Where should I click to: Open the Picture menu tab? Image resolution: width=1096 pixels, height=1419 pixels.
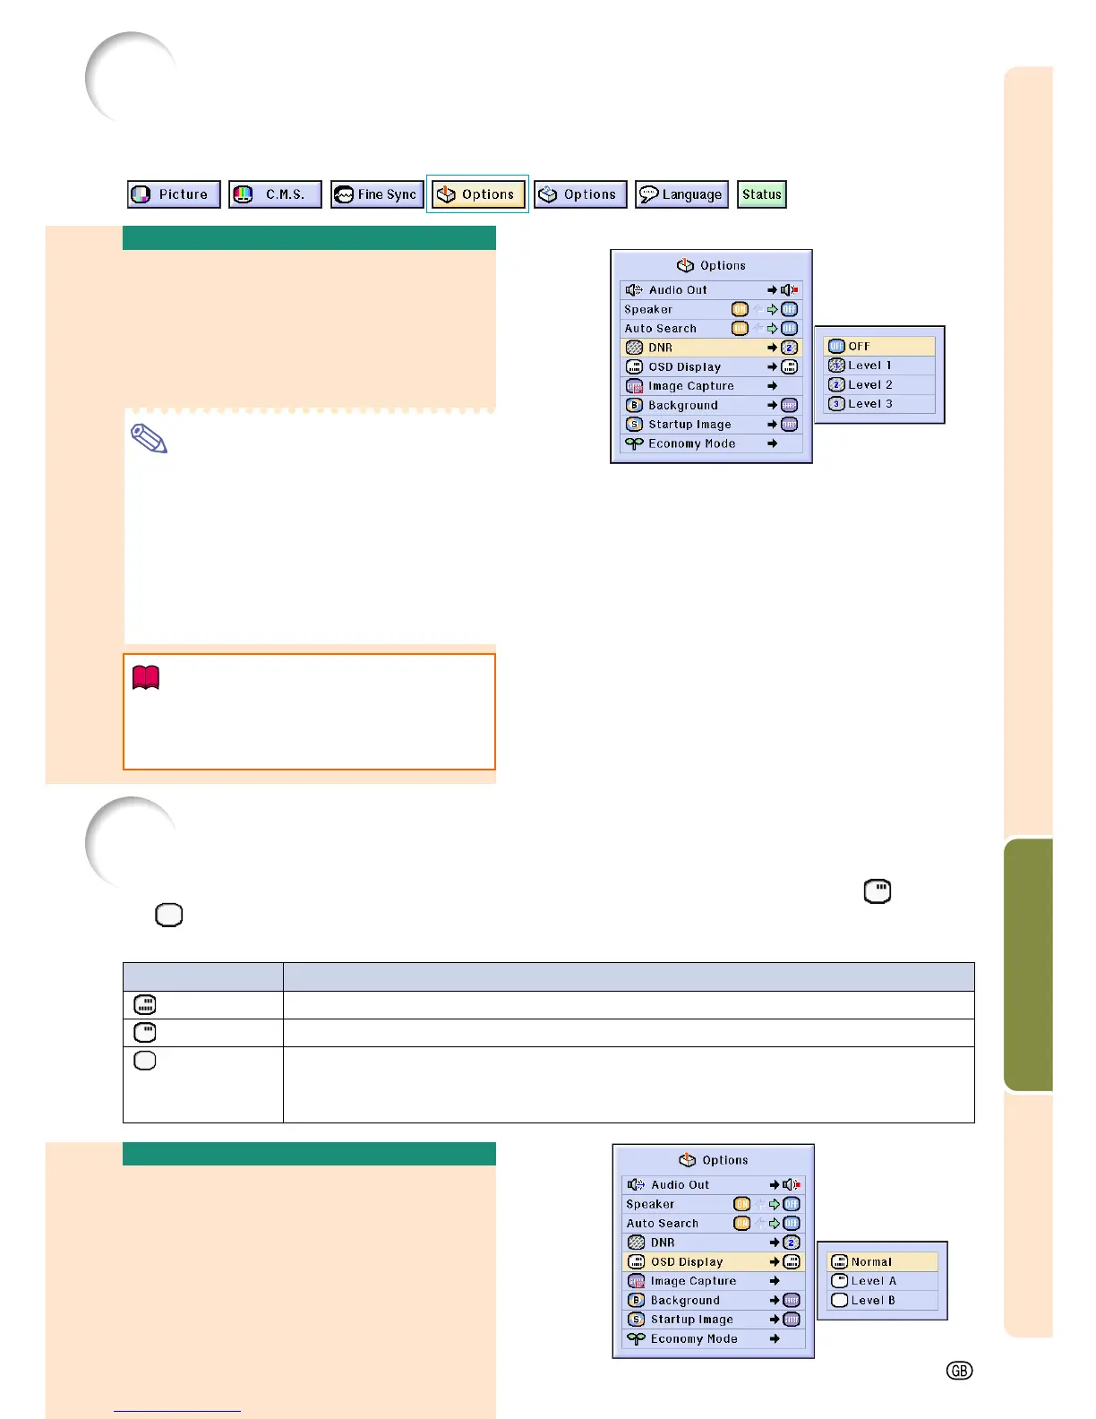174,194
